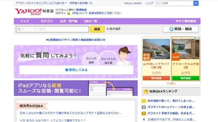Viewport: 218px width, 122px height.
Task: Click 今すぐ利用登録 in the purple bar
Action: (186, 21)
